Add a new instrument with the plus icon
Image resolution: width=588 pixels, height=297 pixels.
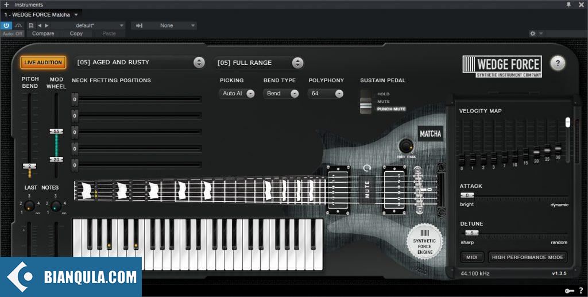point(6,5)
